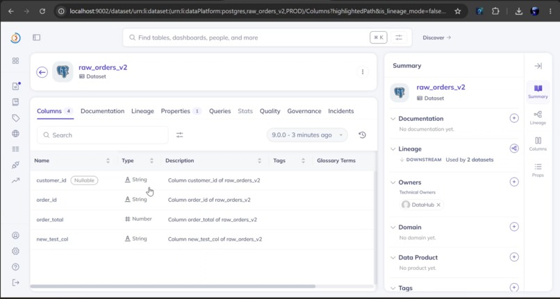Viewport: 560px width, 299px height.
Task: Open the domains globe icon in the sidebar
Action: (15, 133)
